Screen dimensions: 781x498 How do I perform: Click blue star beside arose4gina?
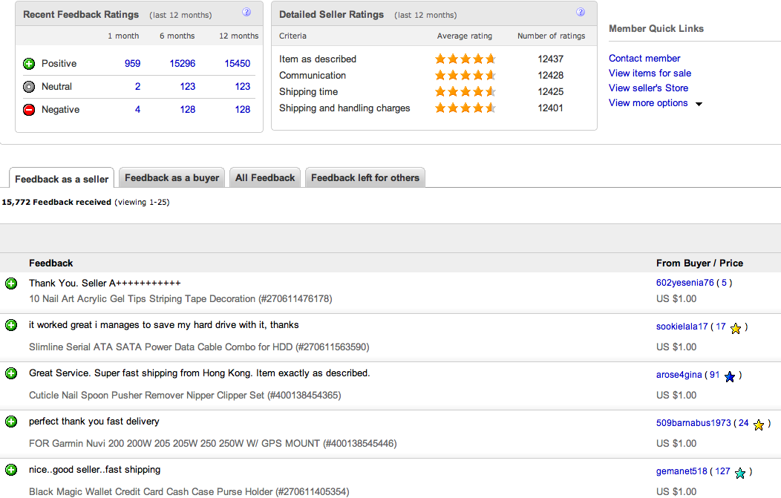(x=730, y=376)
